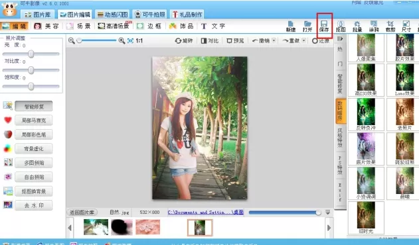The image size is (419, 245).
Task: Open the 动感闪图 animated image tab
Action: [x=112, y=15]
